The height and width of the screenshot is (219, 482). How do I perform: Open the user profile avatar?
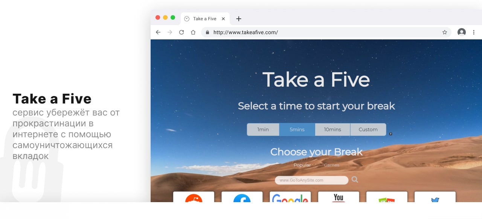[462, 32]
